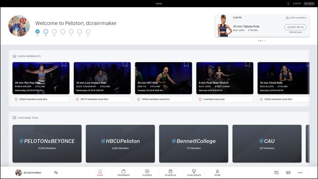318x179 pixels.
Task: Open dcrainmaker profile in bottom bar
Action: 28,172
